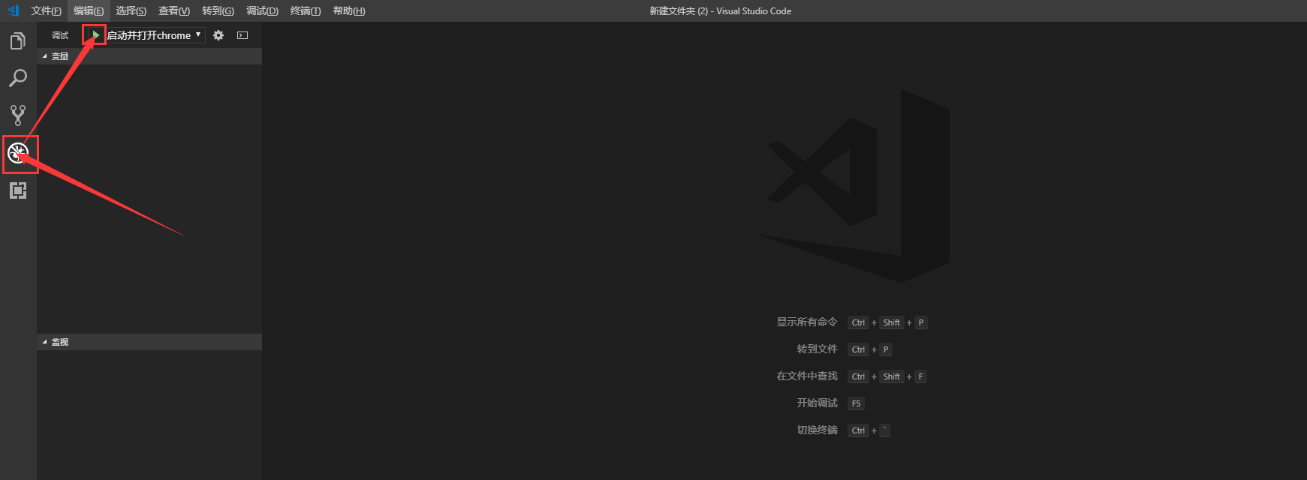Click the F5 key label
This screenshot has height=480, width=1307.
pyautogui.click(x=856, y=403)
